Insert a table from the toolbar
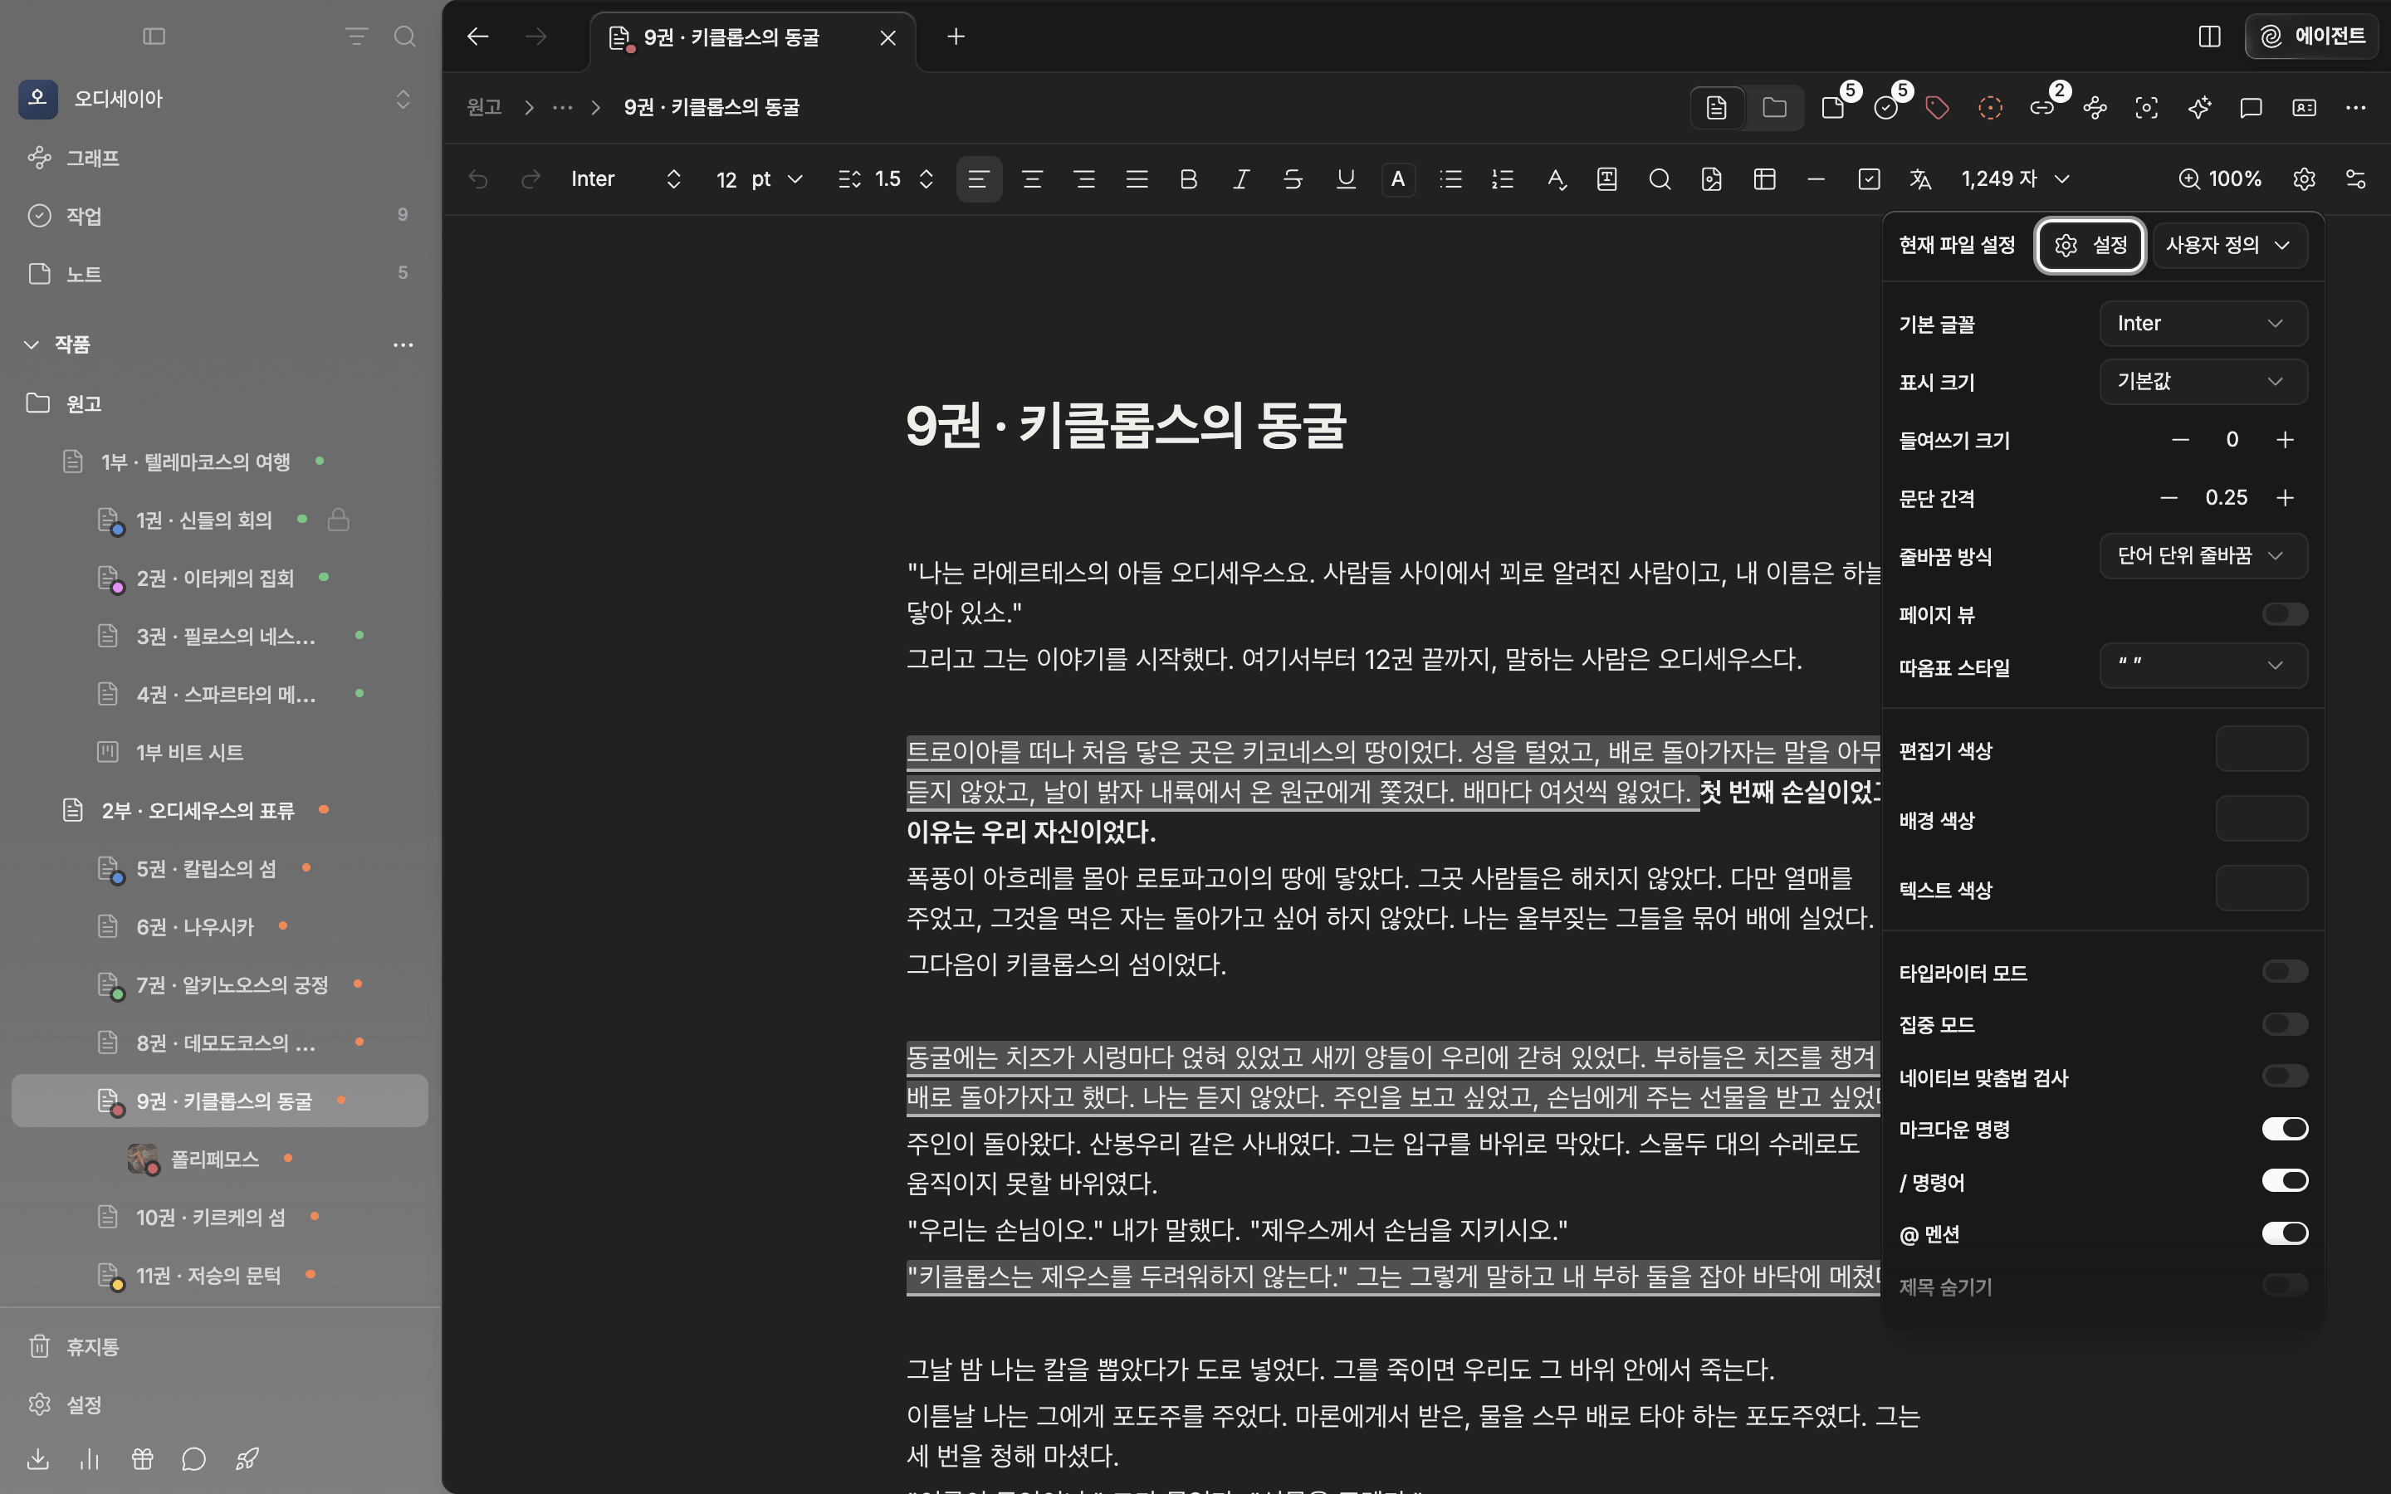The width and height of the screenshot is (2391, 1494). click(1764, 178)
